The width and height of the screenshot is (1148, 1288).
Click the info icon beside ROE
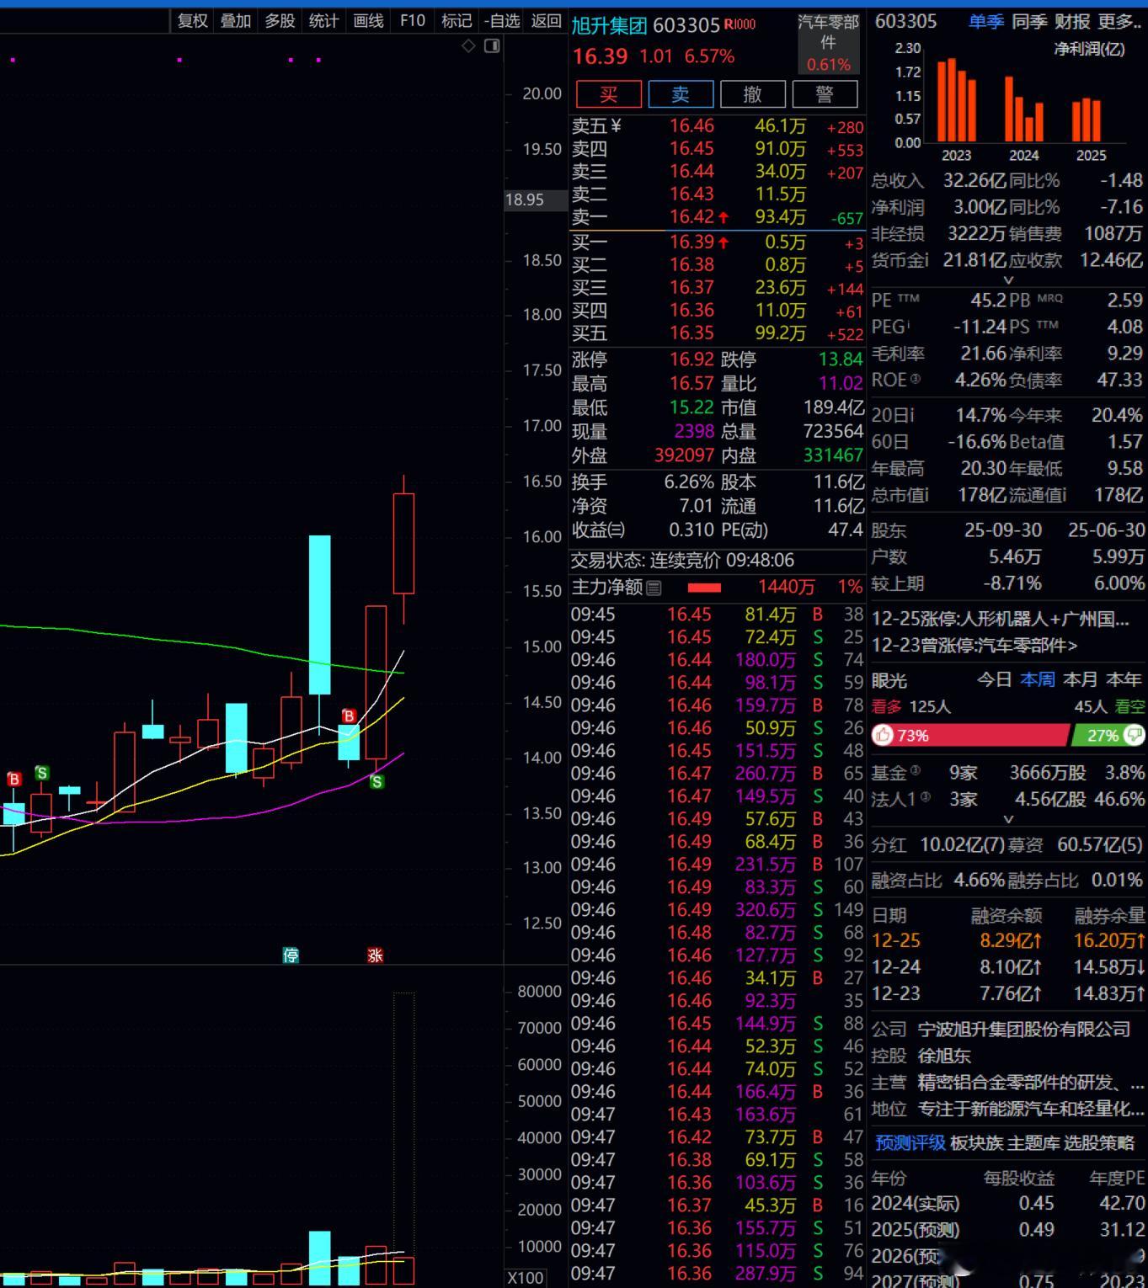(x=915, y=380)
